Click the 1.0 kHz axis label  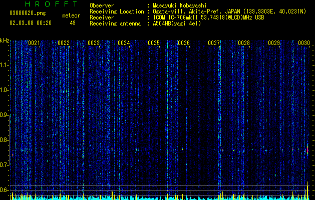(4, 90)
